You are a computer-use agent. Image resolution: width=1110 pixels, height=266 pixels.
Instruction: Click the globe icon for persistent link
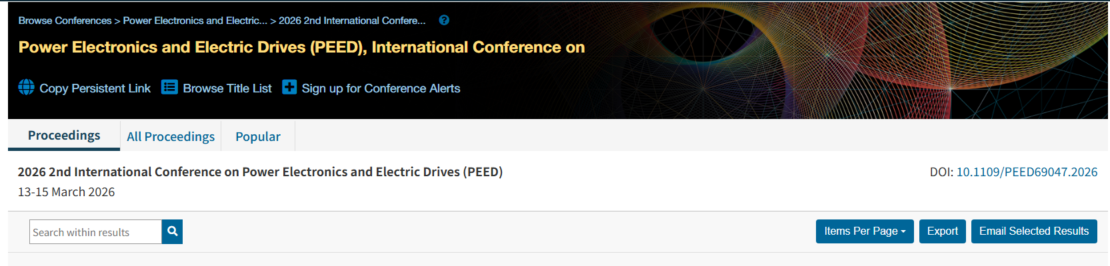(27, 87)
